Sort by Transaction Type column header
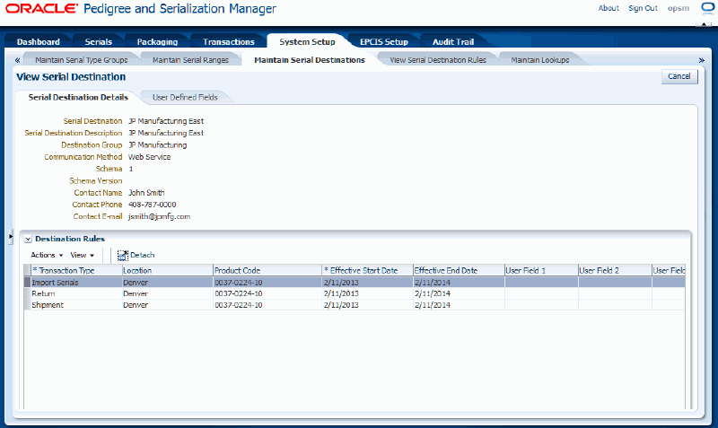 click(x=76, y=271)
